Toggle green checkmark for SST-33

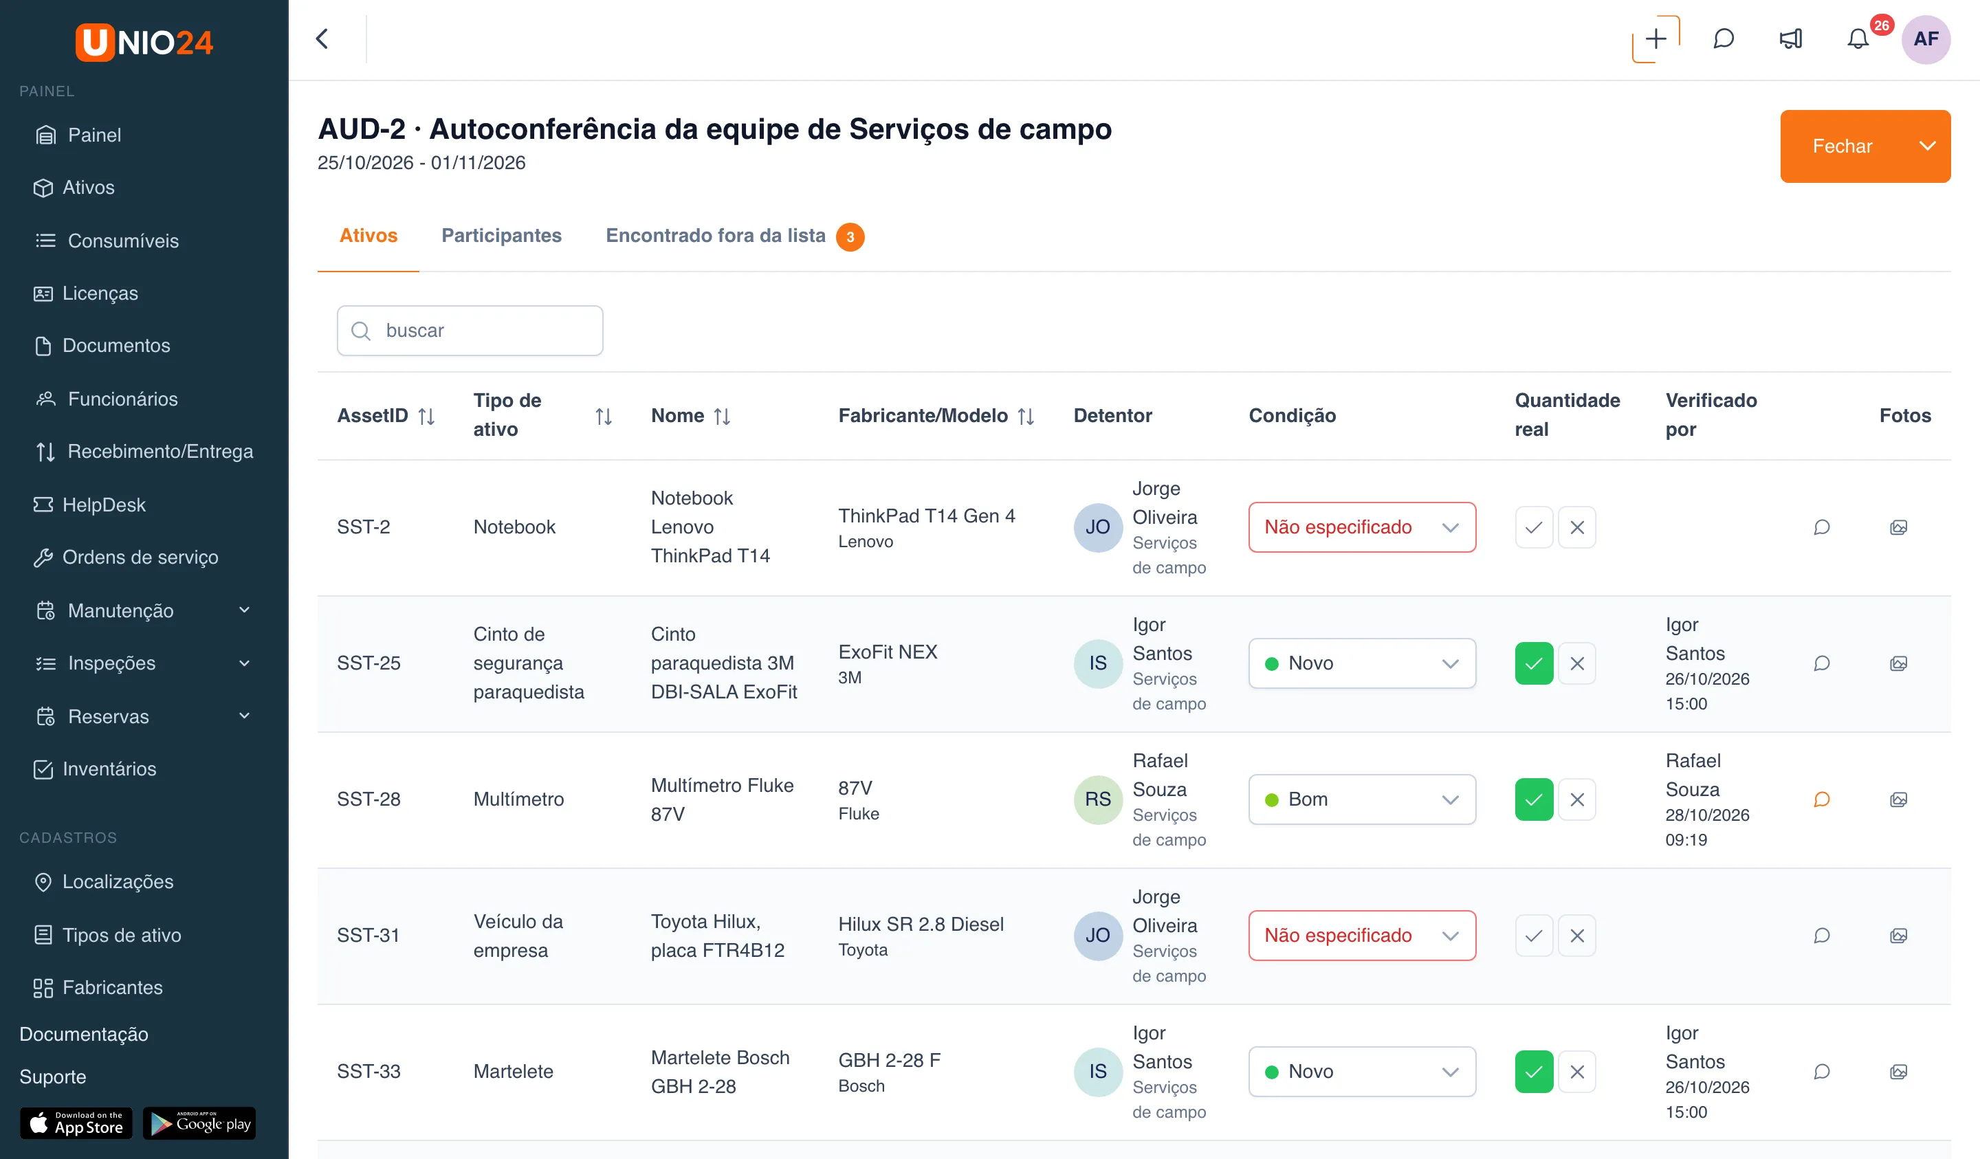click(1534, 1071)
